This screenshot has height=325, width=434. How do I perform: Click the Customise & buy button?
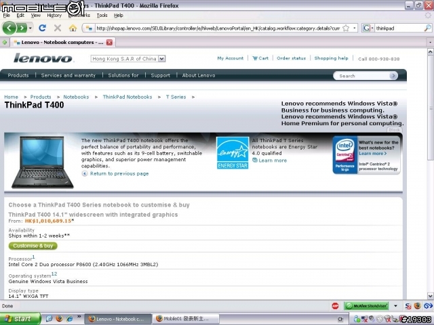[33, 246]
